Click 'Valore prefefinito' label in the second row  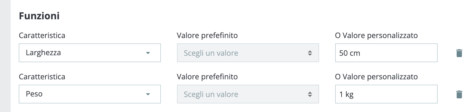tap(207, 77)
